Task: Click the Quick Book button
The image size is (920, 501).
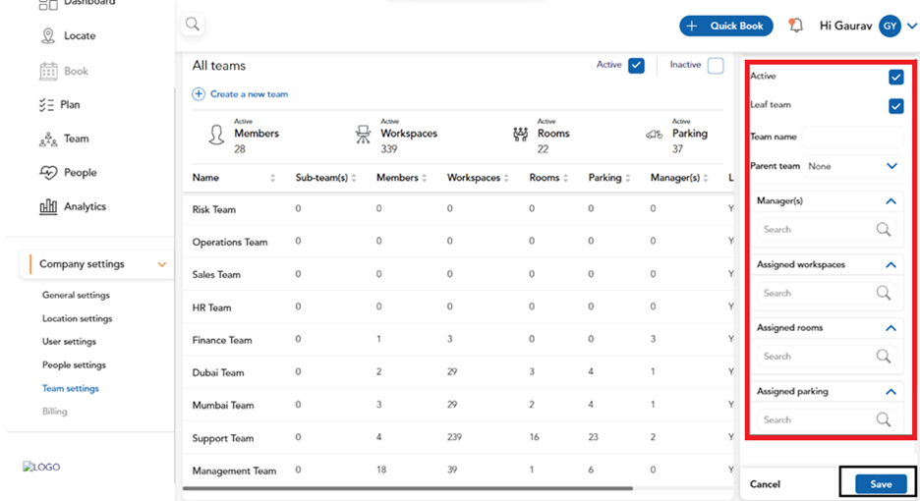Action: click(725, 26)
